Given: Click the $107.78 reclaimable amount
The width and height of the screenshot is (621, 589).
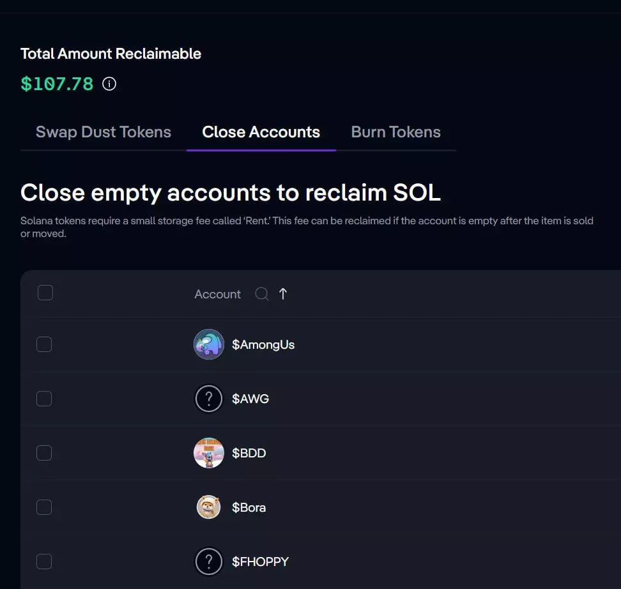Looking at the screenshot, I should coord(57,84).
